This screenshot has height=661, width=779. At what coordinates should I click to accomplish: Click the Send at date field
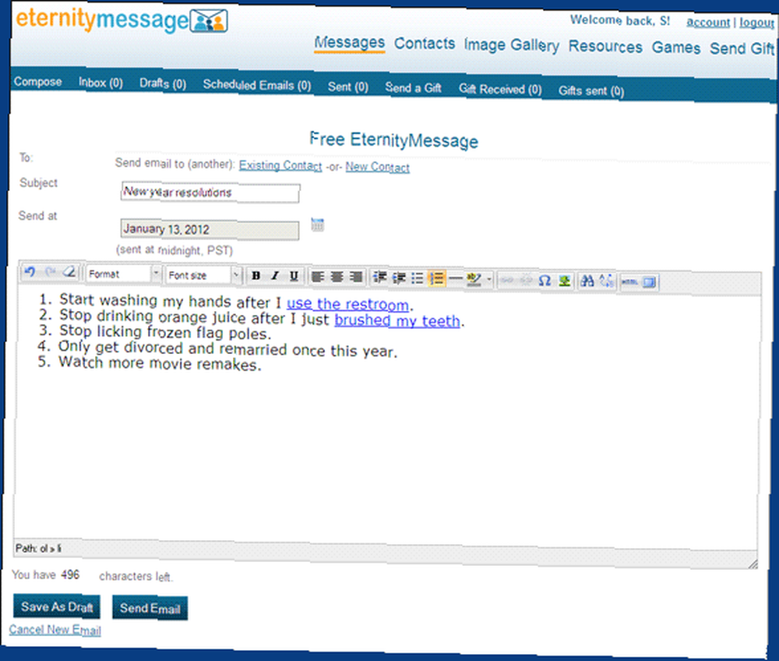point(210,230)
